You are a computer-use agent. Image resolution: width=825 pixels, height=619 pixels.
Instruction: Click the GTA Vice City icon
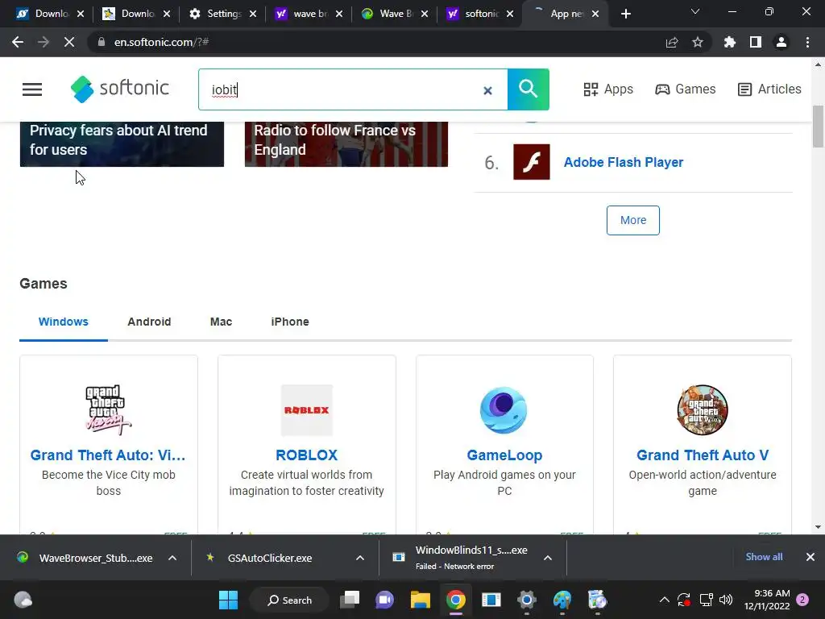coord(109,410)
